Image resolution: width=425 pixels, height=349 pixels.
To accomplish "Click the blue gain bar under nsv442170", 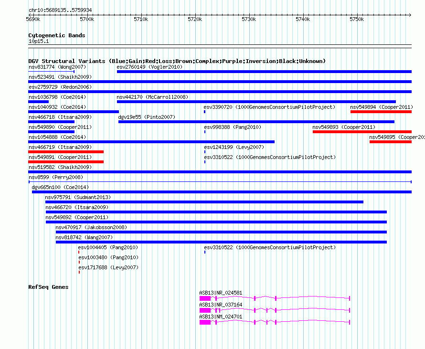I will 256,102.
